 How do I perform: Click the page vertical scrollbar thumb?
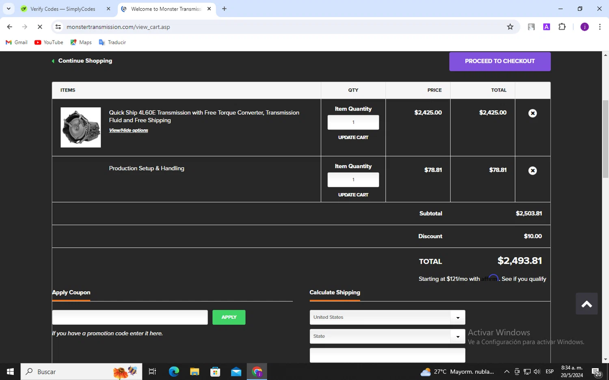pos(605,139)
